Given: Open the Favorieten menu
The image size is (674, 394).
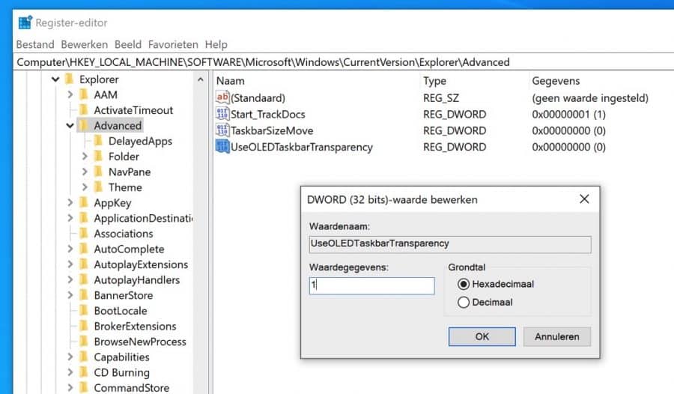Looking at the screenshot, I should [173, 44].
